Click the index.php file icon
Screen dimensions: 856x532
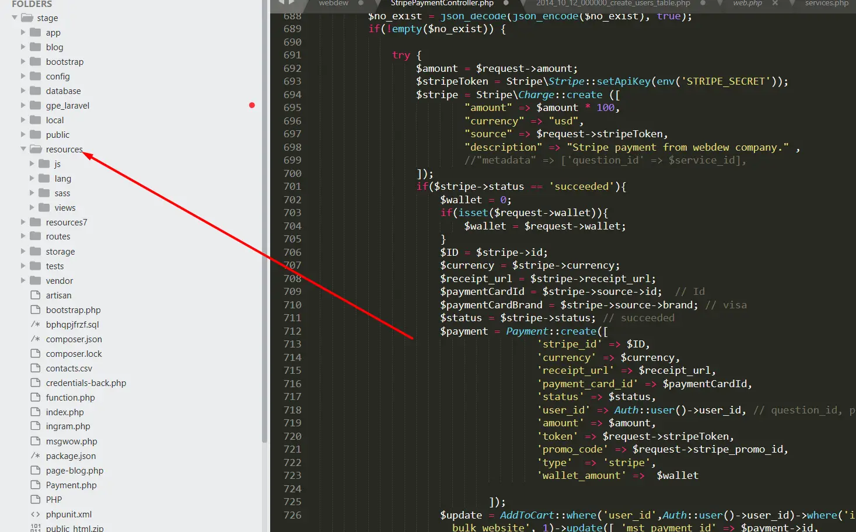tap(36, 412)
